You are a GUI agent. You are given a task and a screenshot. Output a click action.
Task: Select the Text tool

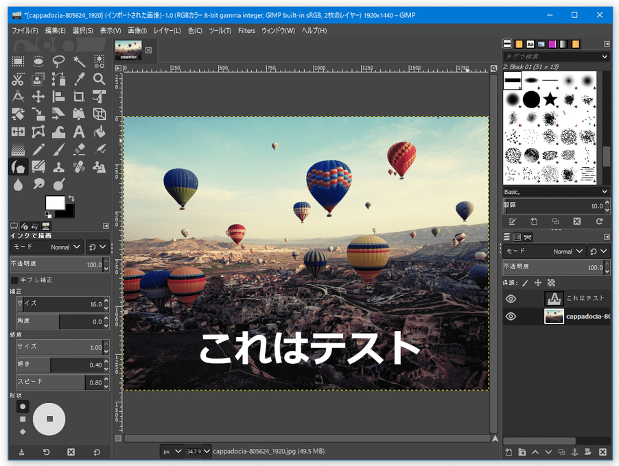tap(79, 132)
